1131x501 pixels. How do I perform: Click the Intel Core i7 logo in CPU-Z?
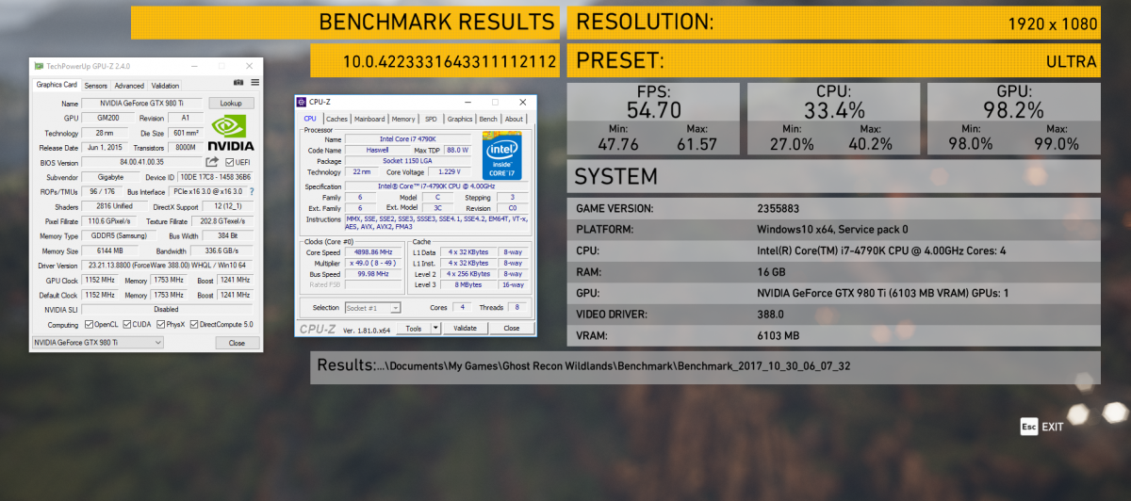coord(501,156)
